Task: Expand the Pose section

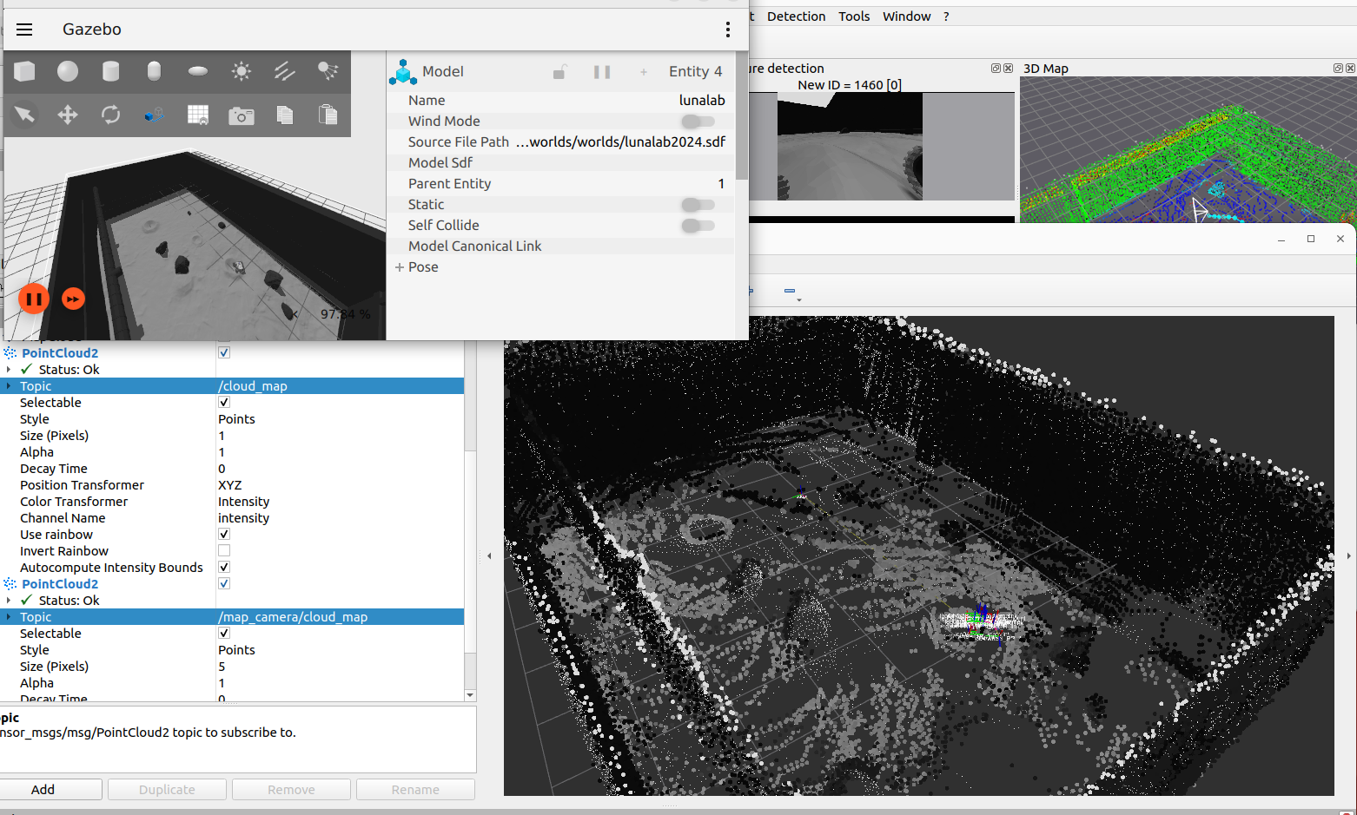Action: [x=400, y=267]
